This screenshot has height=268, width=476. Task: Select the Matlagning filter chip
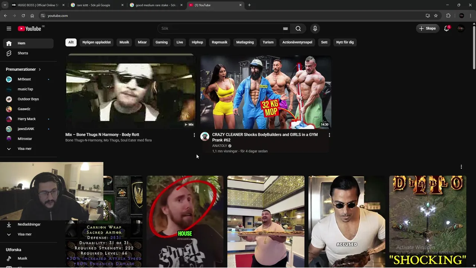point(245,42)
